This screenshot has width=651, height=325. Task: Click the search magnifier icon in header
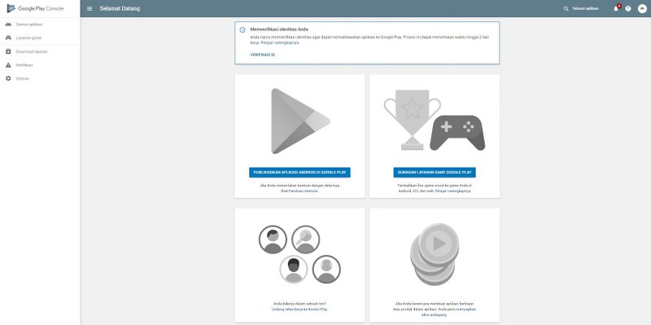(566, 9)
